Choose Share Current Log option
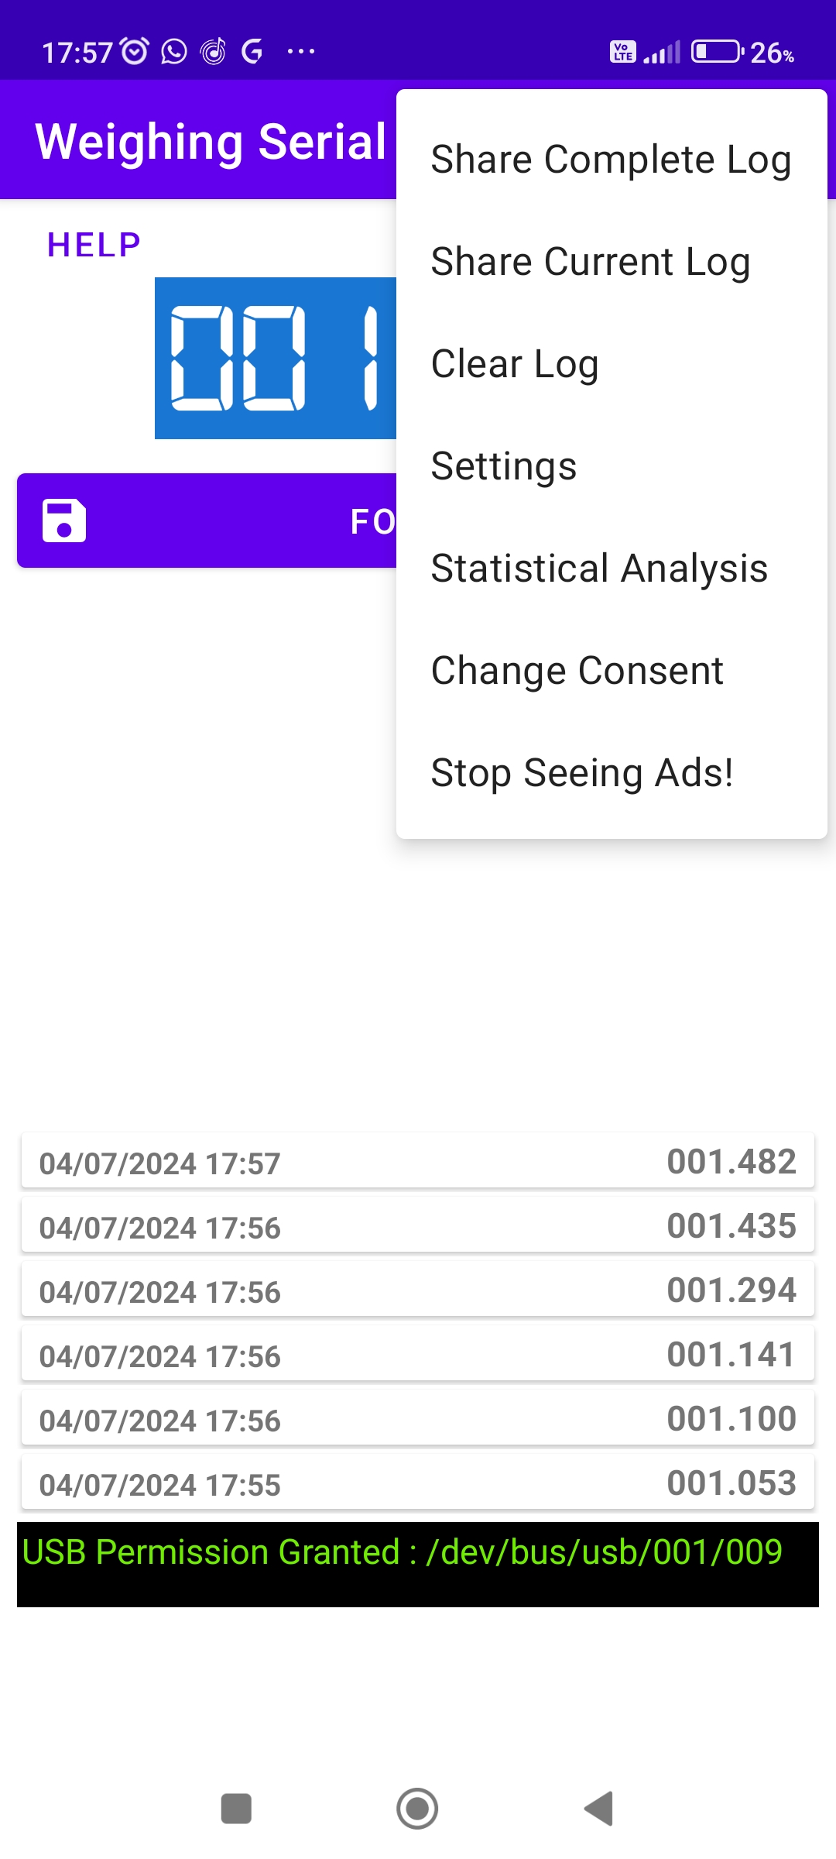Screen dimensions: 836x1859 [x=591, y=262]
